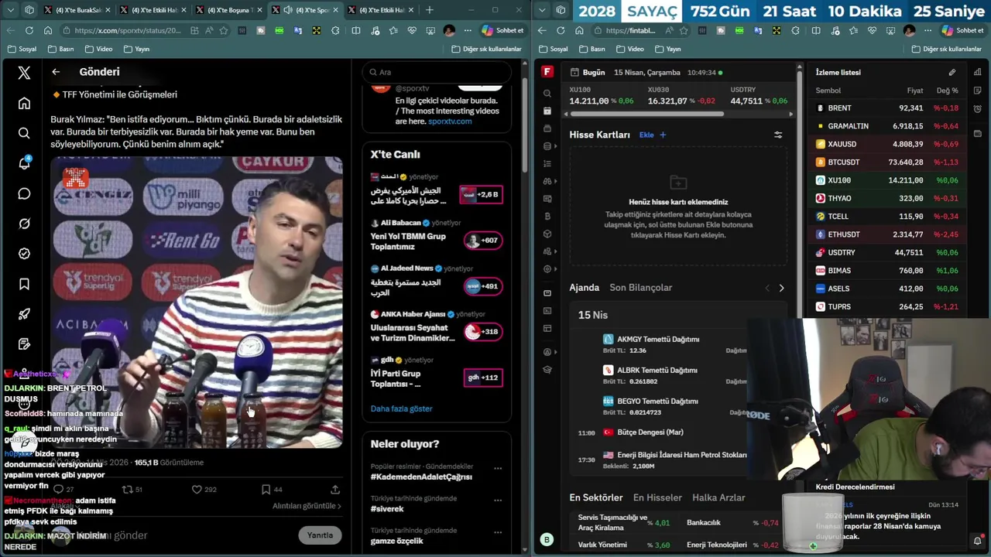Screen dimensions: 991x557
Task: Open Video bookmarks folder in left browser
Action: pyautogui.click(x=98, y=49)
